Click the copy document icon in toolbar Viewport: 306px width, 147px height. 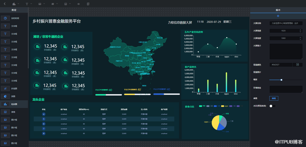tap(88, 4)
